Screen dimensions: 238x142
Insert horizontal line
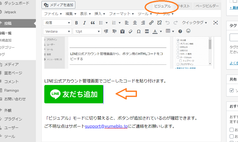(x=147, y=31)
